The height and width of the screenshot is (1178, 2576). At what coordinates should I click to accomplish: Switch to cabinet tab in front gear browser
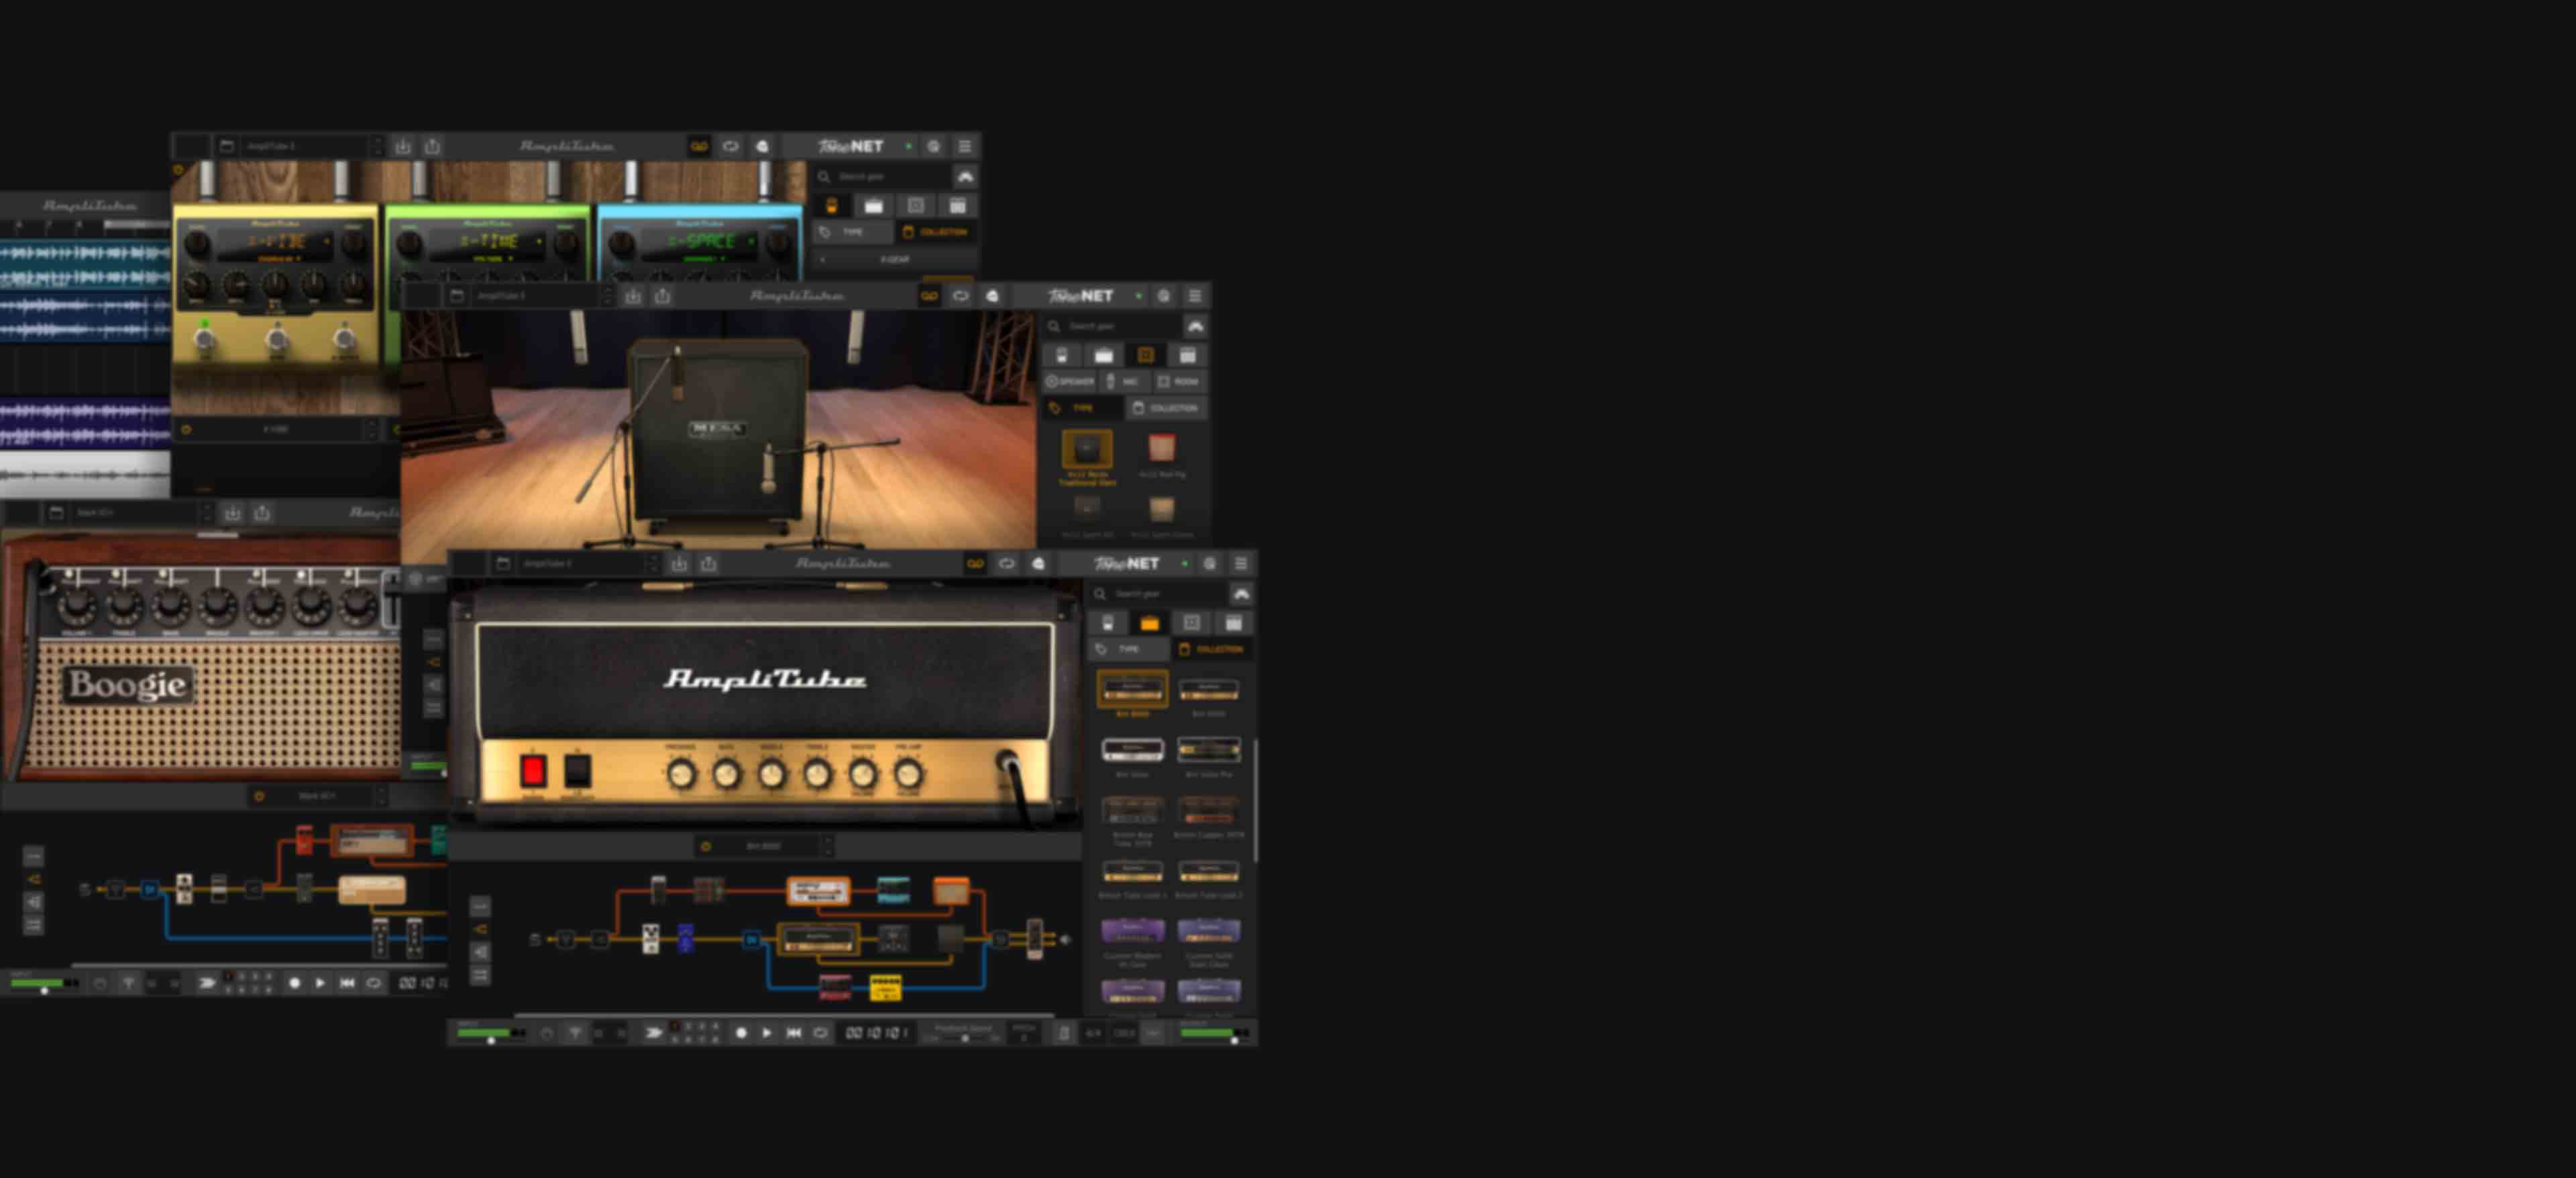pyautogui.click(x=1191, y=624)
